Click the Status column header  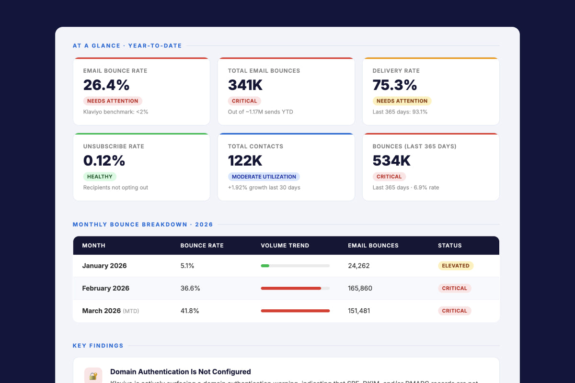pos(450,246)
